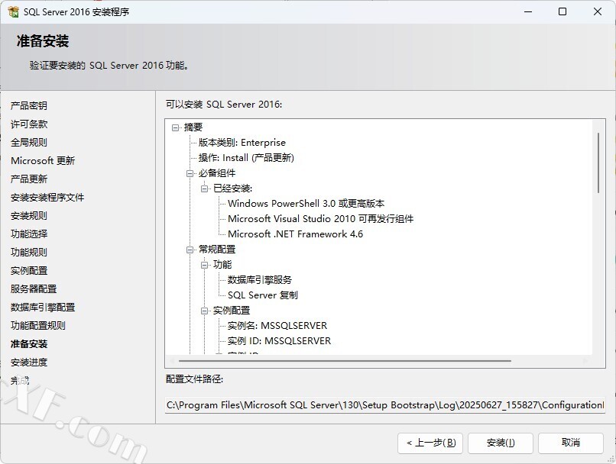Select the 全局规则 step in sidebar

tap(29, 143)
